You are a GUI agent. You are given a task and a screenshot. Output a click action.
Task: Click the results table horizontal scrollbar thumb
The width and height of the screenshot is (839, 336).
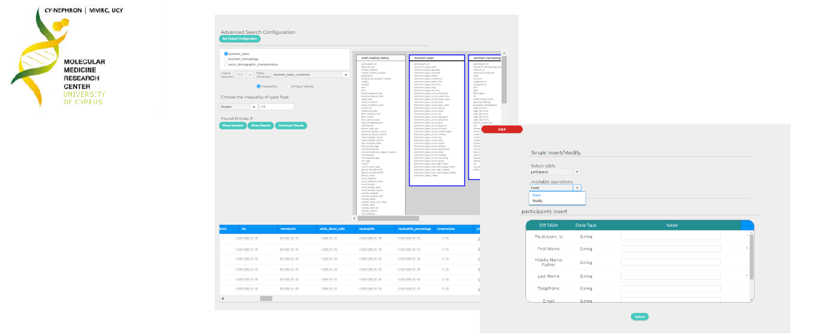[x=266, y=299]
